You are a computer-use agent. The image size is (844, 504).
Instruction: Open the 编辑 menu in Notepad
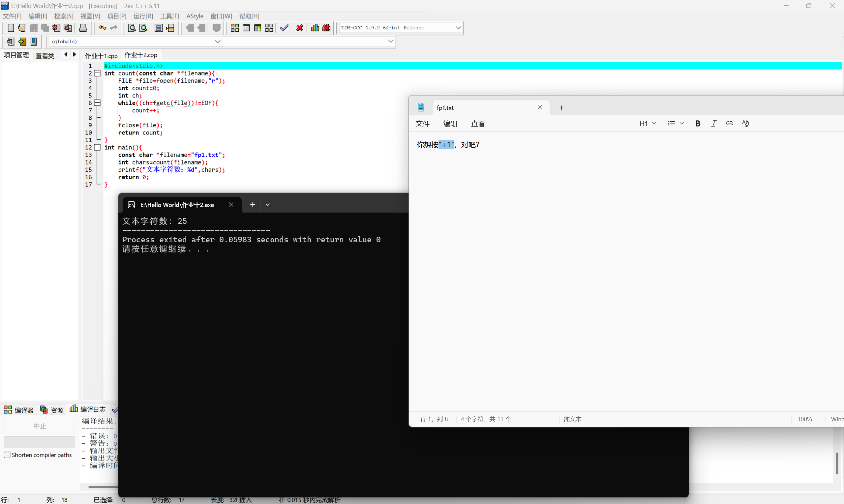point(450,124)
